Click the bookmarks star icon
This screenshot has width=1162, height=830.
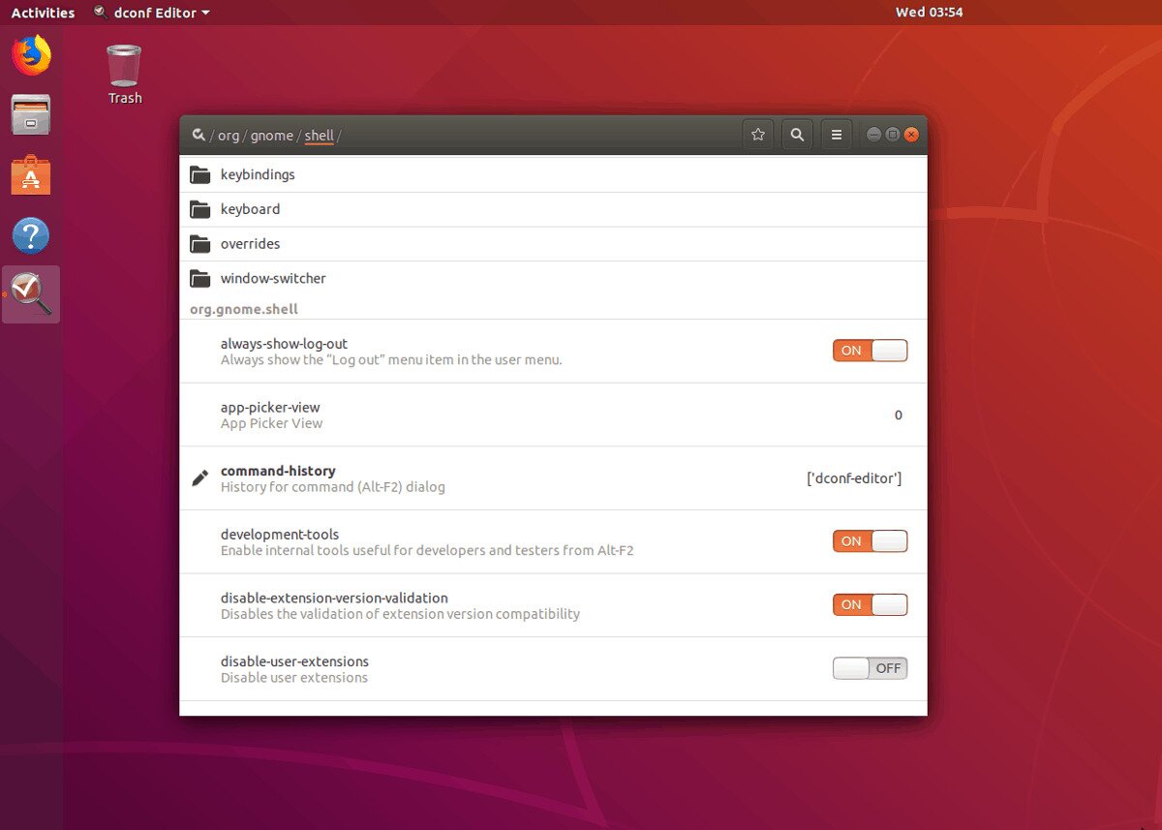(758, 136)
